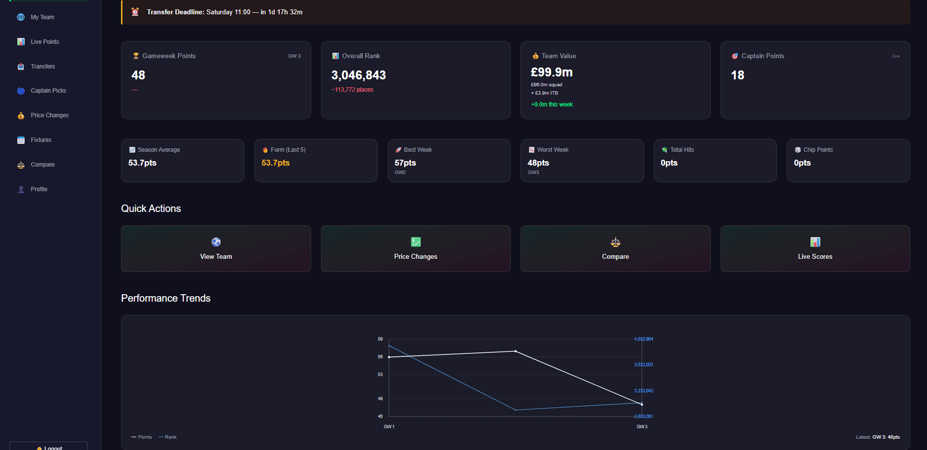Go to the Fixtures page
This screenshot has width=927, height=450.
tap(41, 140)
